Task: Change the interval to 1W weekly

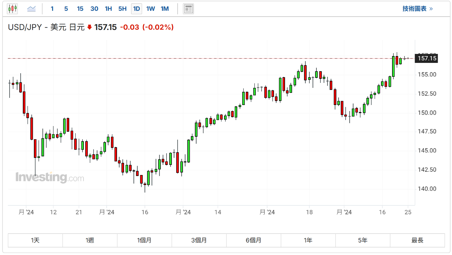Action: click(151, 9)
